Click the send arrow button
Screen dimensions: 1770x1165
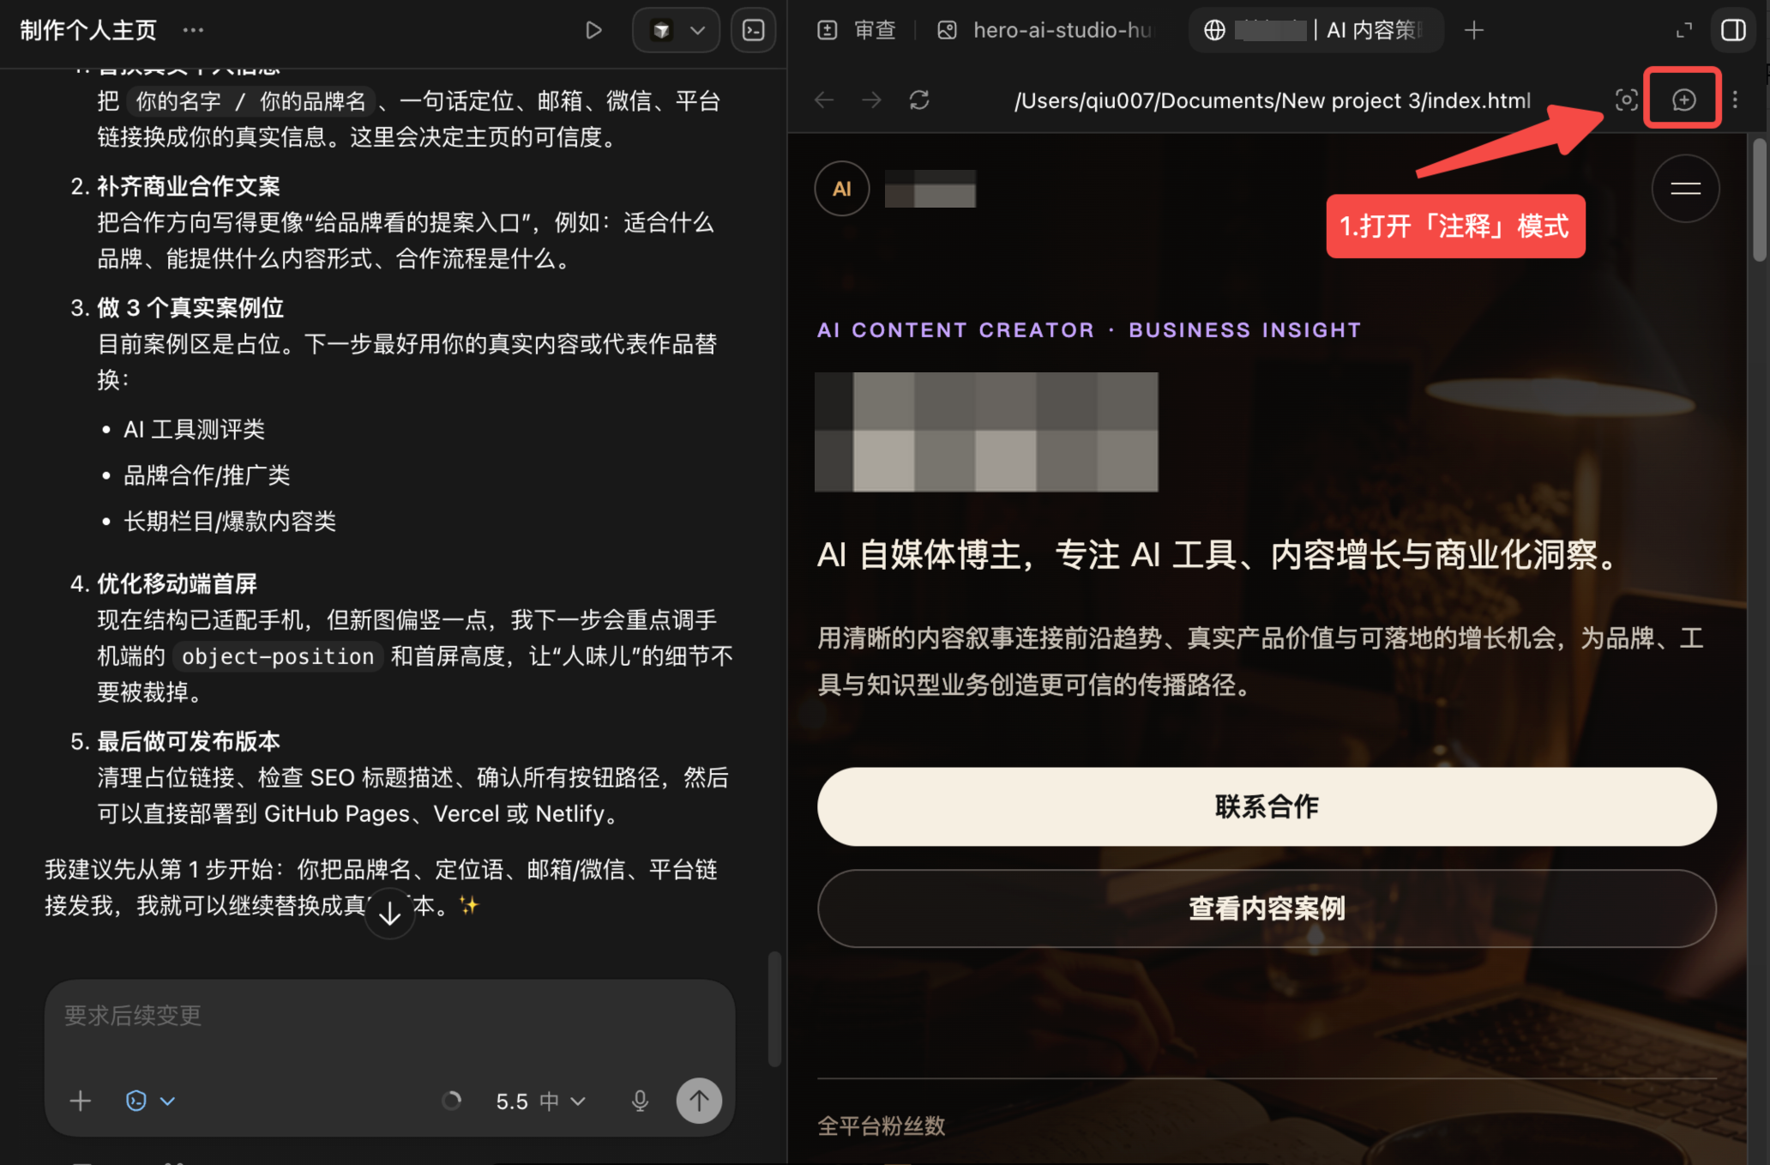tap(699, 1101)
